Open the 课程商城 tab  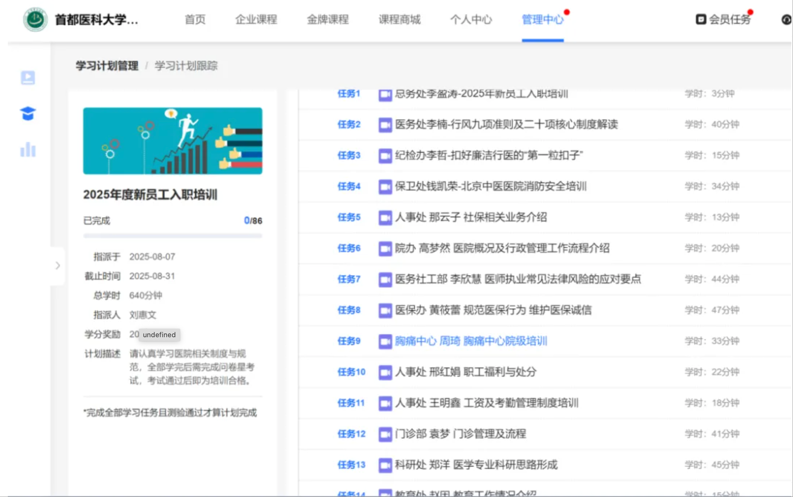399,19
